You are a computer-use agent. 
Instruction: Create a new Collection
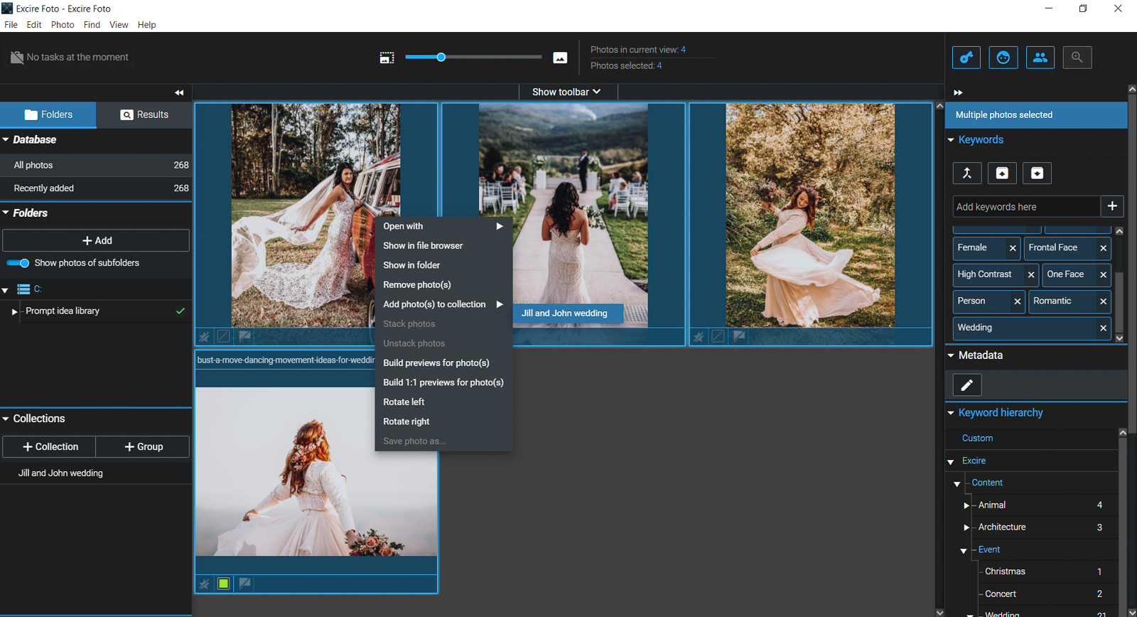click(x=50, y=447)
